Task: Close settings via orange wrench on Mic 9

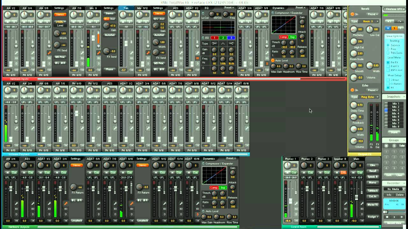Action: pyautogui.click(x=98, y=53)
